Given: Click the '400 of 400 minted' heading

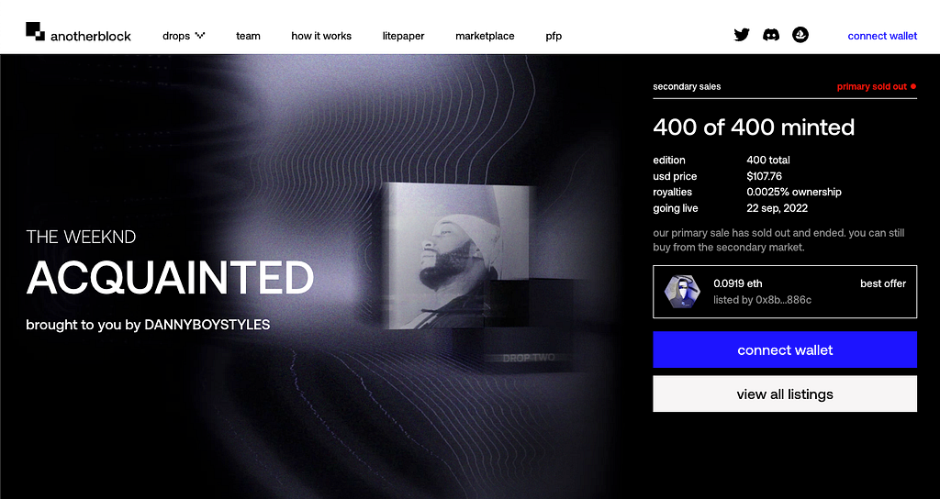Looking at the screenshot, I should [x=754, y=127].
